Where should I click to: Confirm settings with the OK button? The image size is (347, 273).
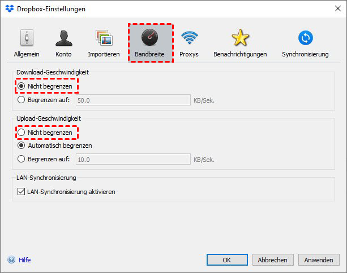point(227,260)
